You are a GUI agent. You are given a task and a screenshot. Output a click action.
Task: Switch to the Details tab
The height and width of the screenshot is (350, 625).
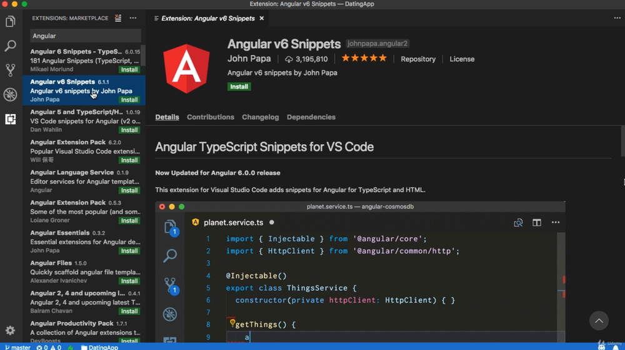[167, 117]
